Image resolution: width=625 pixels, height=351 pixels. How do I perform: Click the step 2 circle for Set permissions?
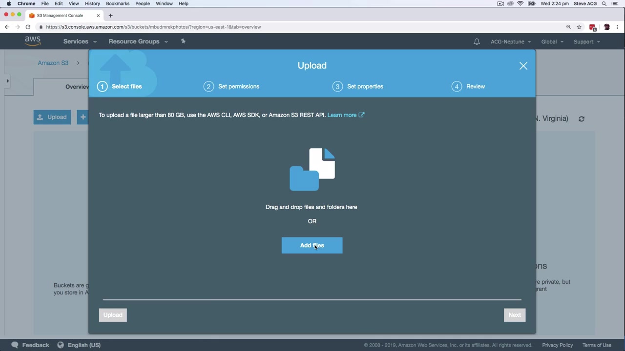point(208,87)
